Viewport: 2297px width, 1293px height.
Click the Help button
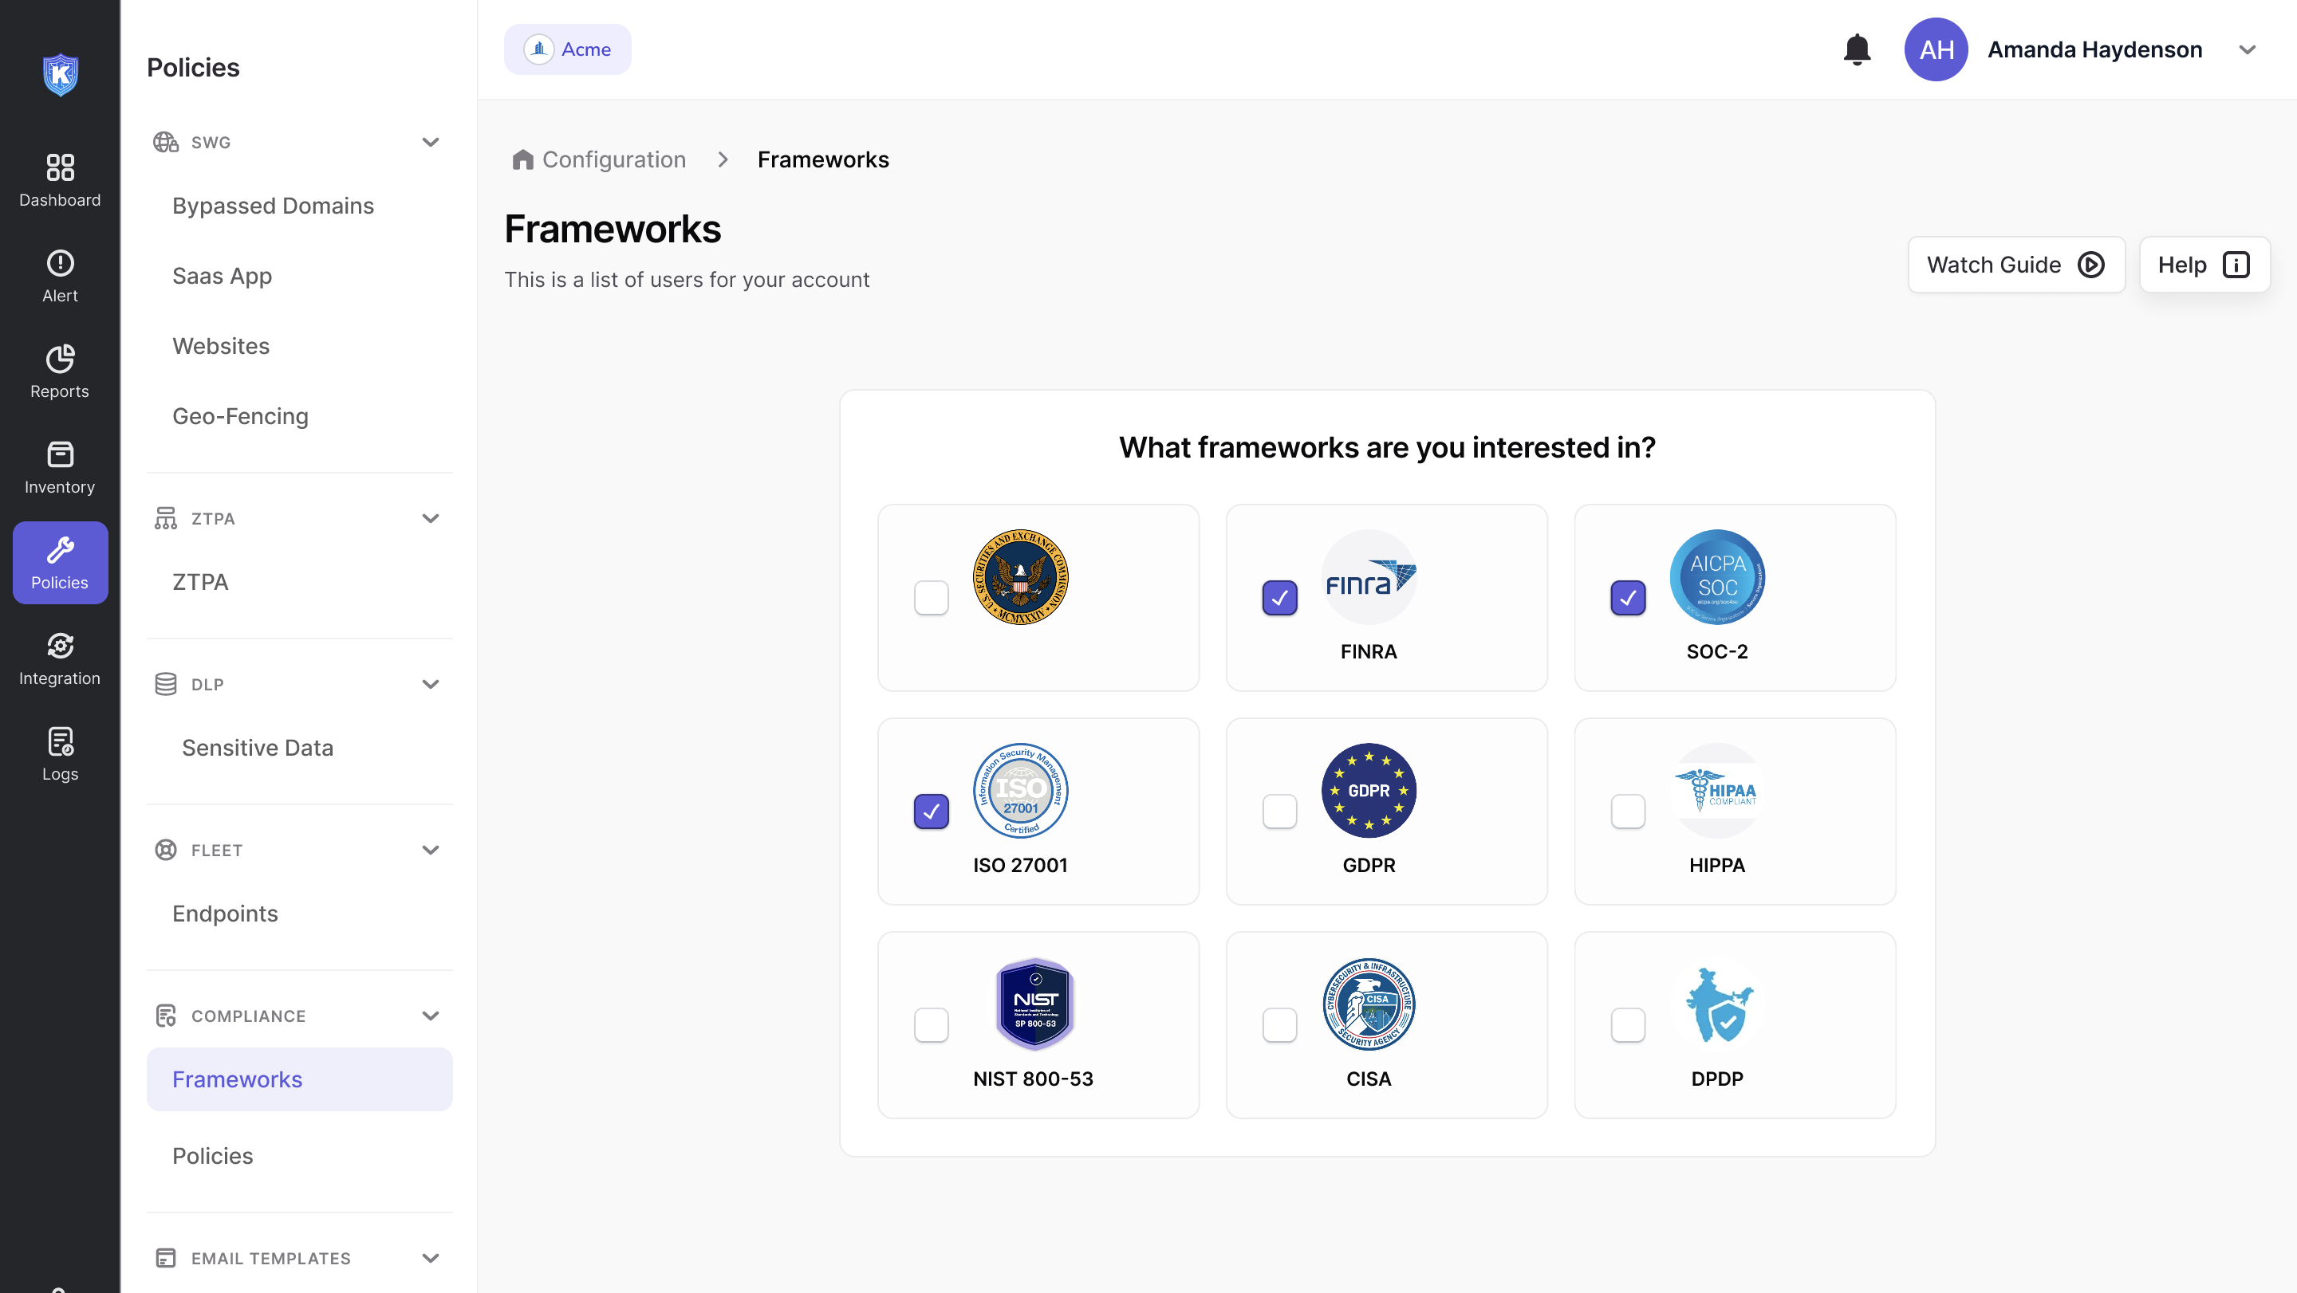tap(2204, 265)
